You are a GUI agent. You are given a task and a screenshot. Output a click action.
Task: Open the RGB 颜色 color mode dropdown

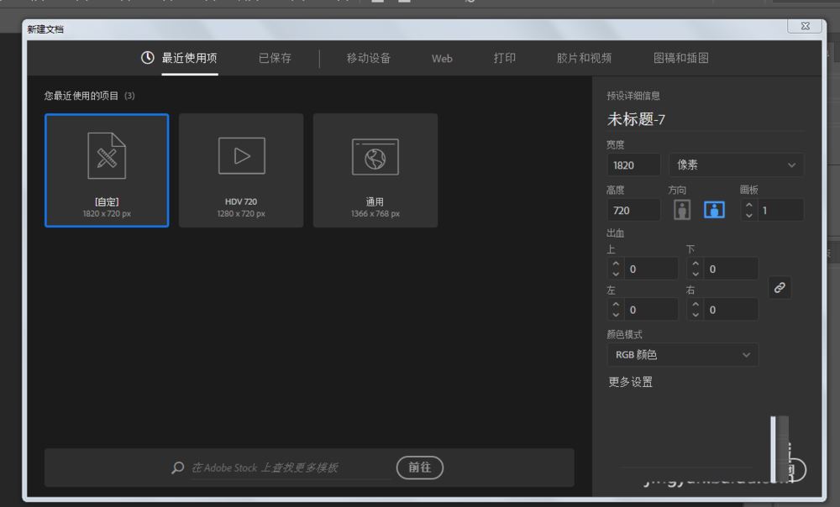tap(682, 354)
